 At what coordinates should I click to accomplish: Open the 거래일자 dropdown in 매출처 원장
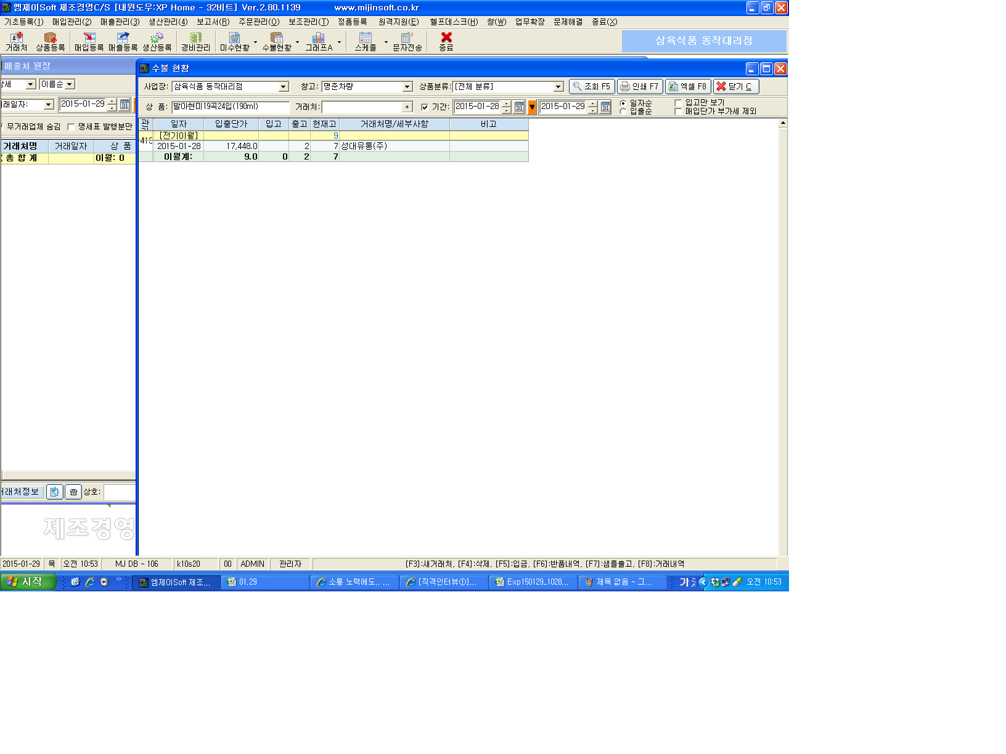tap(49, 105)
